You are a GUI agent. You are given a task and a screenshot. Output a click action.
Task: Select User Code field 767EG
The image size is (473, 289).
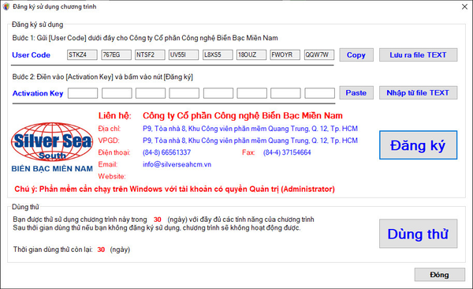coord(116,54)
